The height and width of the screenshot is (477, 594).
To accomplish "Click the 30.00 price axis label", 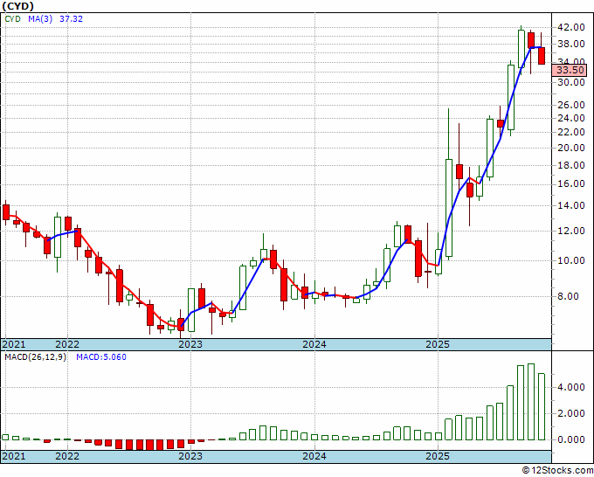I will [x=571, y=82].
